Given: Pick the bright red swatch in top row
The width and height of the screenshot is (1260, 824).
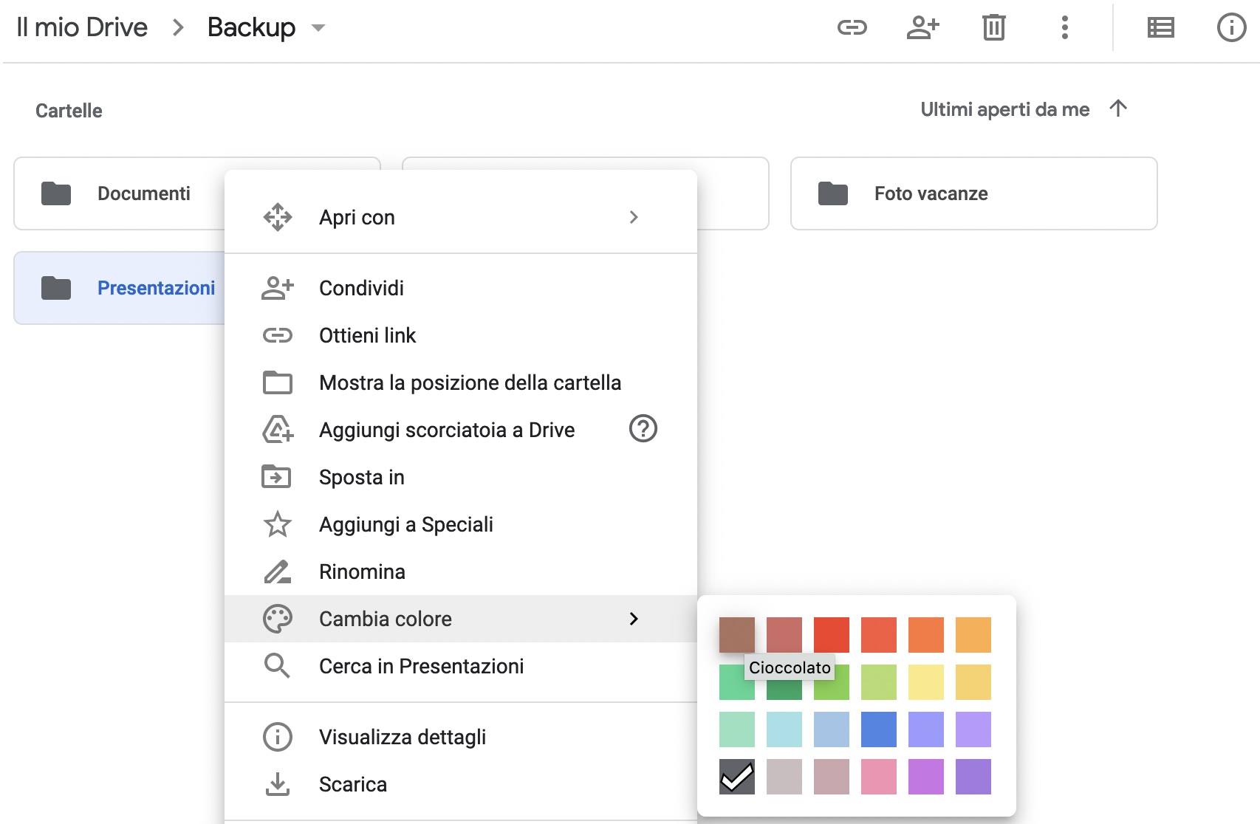Looking at the screenshot, I should [832, 635].
